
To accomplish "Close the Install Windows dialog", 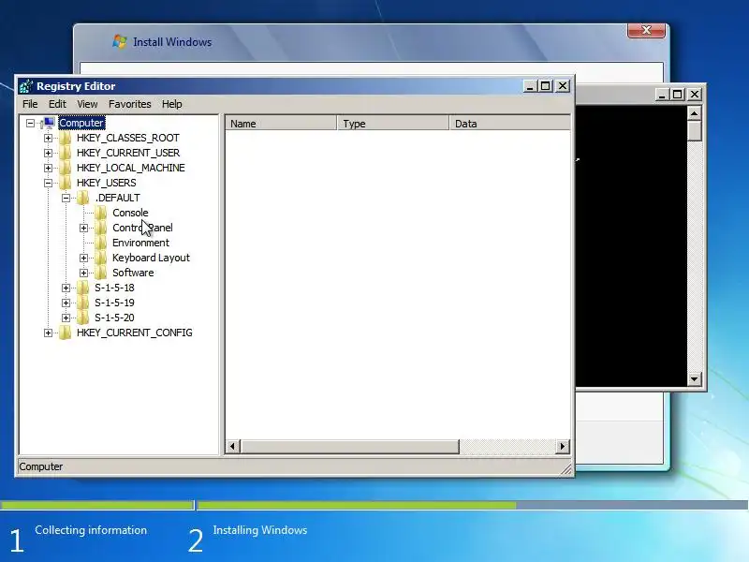I will tap(646, 30).
